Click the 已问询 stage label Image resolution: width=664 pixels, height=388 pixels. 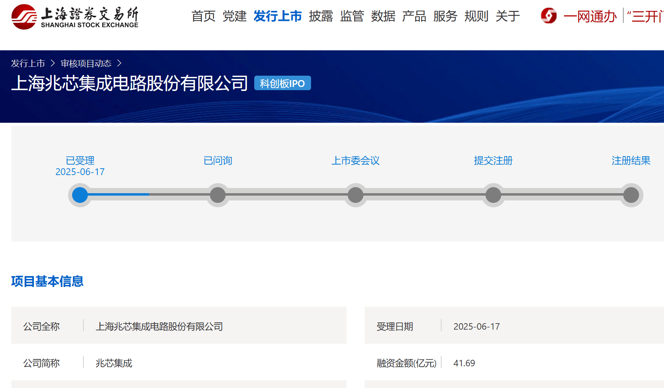218,161
